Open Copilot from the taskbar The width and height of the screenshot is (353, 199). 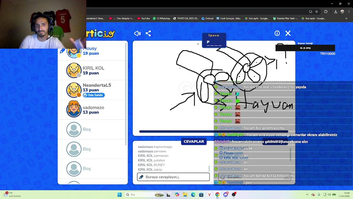pyautogui.click(x=177, y=195)
